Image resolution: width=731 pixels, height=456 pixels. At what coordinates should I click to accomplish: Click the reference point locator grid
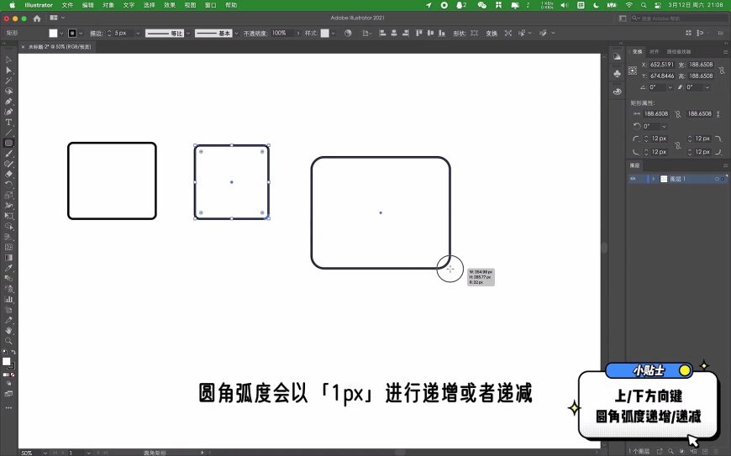click(633, 71)
